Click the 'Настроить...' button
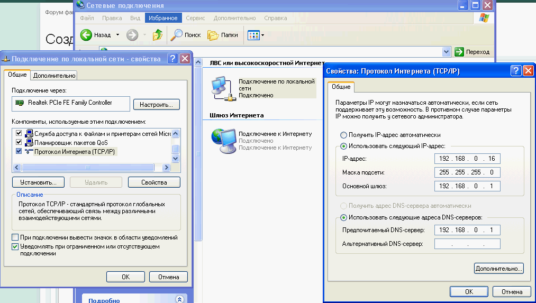The height and width of the screenshot is (303, 536). pos(156,104)
